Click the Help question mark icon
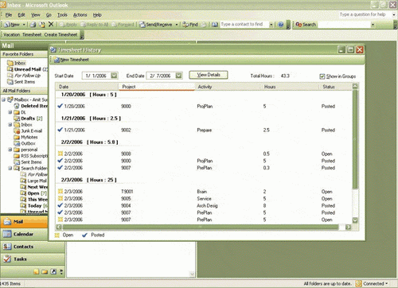398x288 pixels. 281,25
